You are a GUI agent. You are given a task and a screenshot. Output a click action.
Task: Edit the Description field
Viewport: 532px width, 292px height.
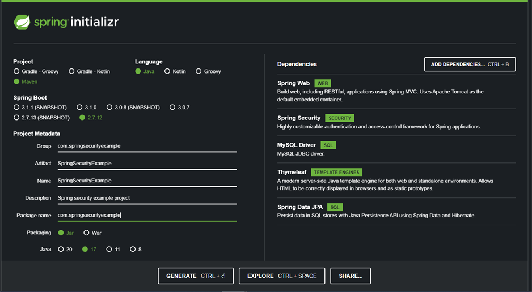coord(146,198)
